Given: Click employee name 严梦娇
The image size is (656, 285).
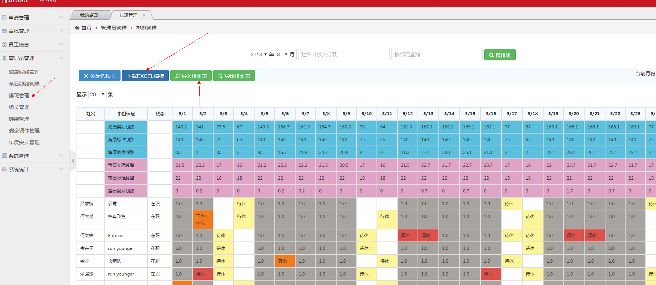Looking at the screenshot, I should (x=87, y=204).
